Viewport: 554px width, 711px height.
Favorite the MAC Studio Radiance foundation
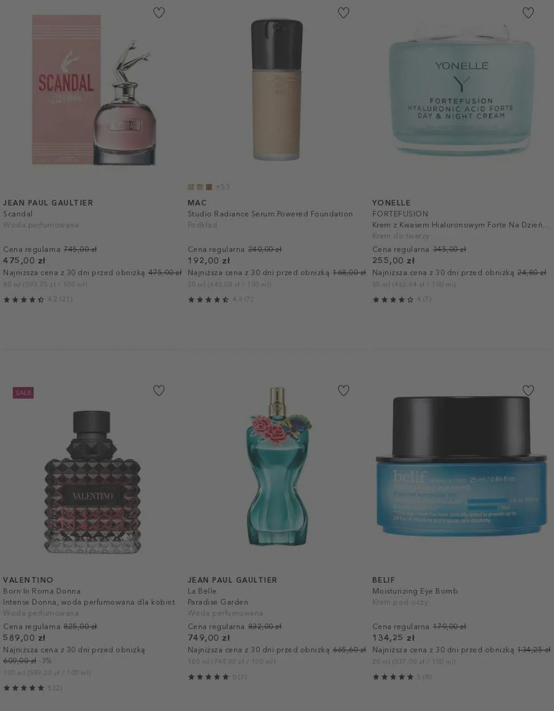click(x=343, y=13)
